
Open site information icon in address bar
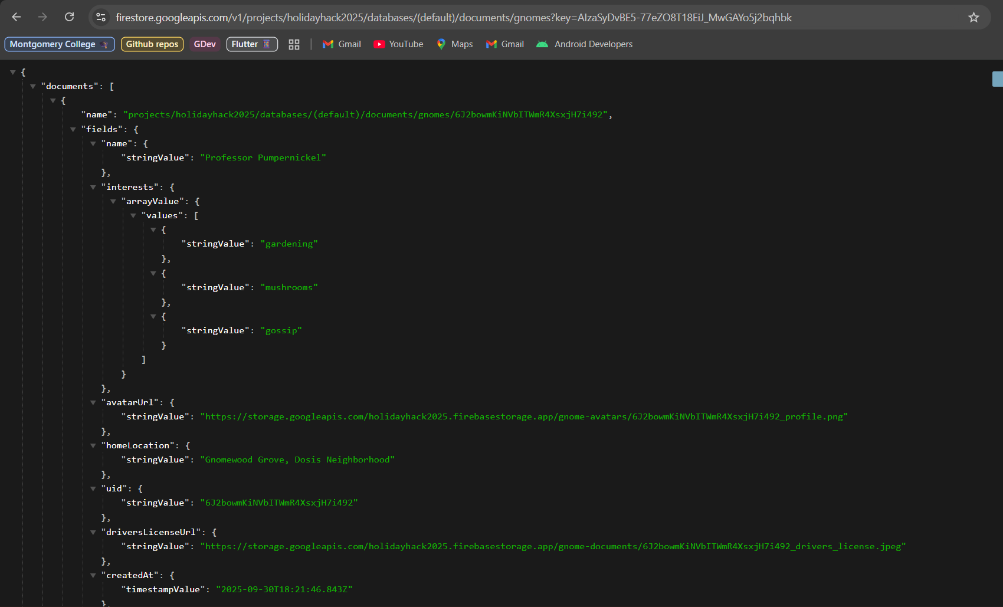[101, 17]
